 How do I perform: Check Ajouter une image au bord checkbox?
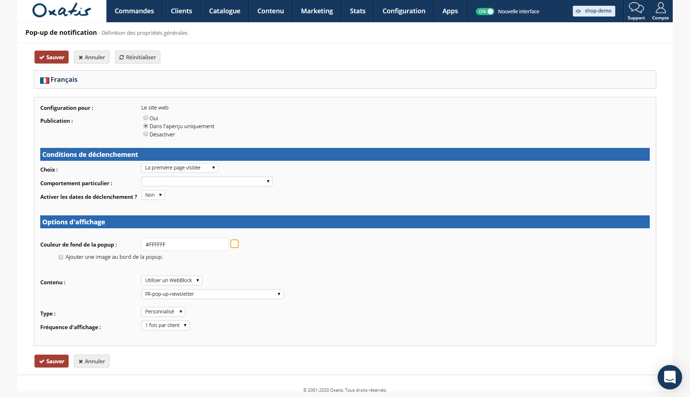click(61, 257)
